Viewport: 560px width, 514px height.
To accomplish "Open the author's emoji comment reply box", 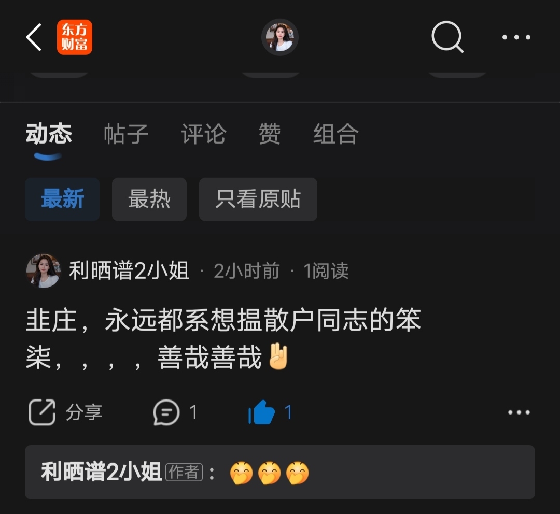I will 280,472.
